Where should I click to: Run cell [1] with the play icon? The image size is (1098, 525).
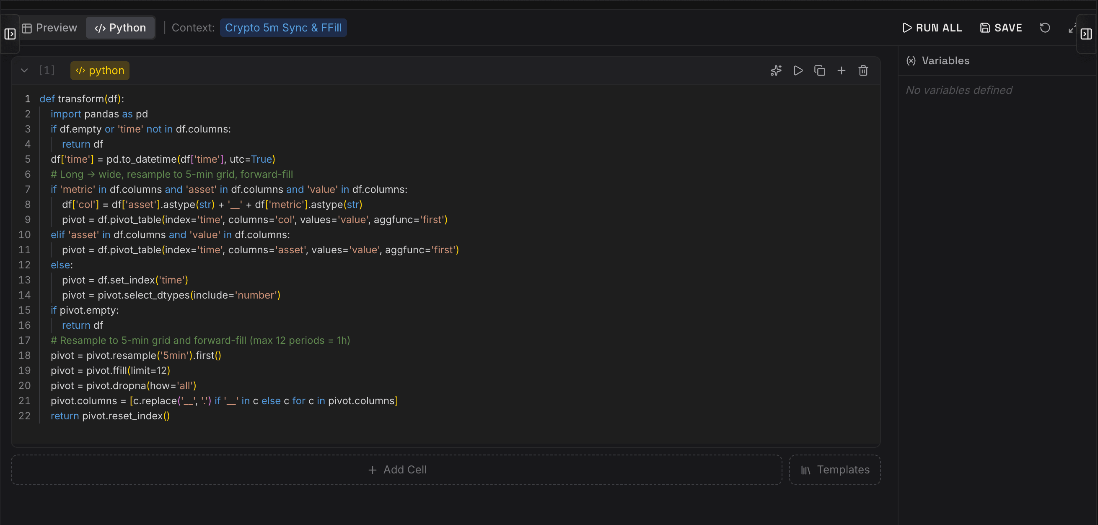(798, 70)
